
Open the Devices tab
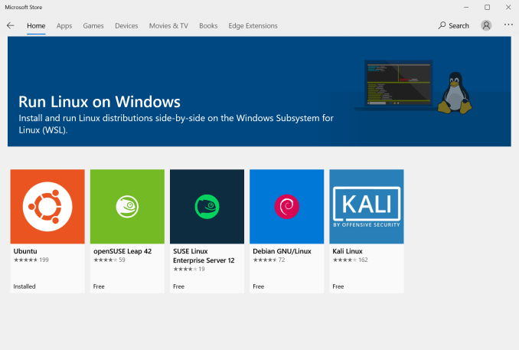pos(126,26)
